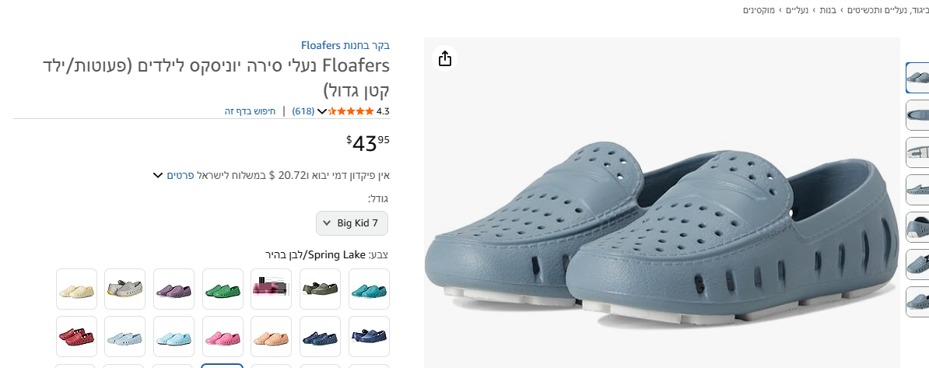Select the cream-colored shoe swatch
Image resolution: width=929 pixels, height=368 pixels.
coord(77,289)
